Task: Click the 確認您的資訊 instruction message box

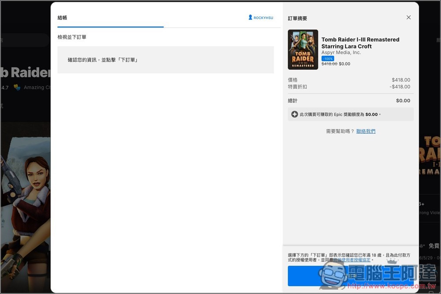Action: pos(166,60)
